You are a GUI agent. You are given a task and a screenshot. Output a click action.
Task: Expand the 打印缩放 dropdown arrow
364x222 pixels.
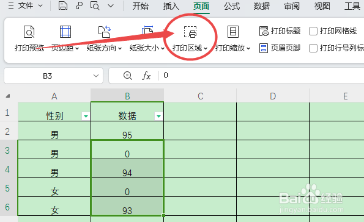[248, 49]
